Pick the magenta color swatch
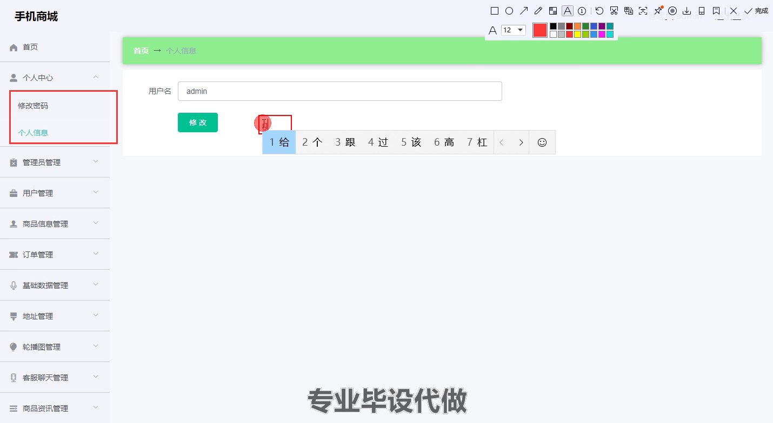This screenshot has width=773, height=423. (602, 34)
